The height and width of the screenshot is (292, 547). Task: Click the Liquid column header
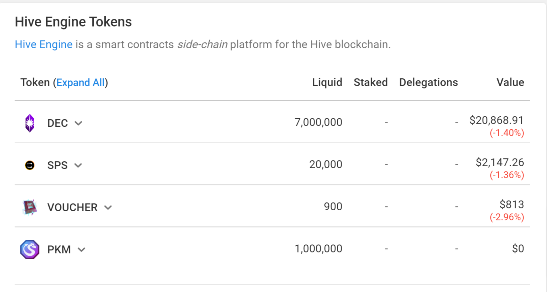pyautogui.click(x=327, y=82)
